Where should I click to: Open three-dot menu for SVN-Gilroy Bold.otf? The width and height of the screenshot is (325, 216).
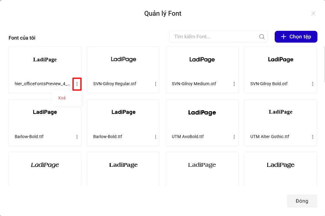point(313,84)
